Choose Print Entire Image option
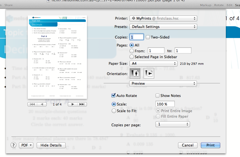240x157 pixels. point(158,111)
